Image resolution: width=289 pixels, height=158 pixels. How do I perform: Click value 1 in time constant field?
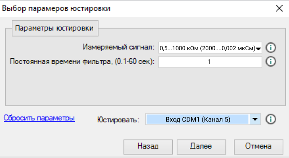coord(209,62)
